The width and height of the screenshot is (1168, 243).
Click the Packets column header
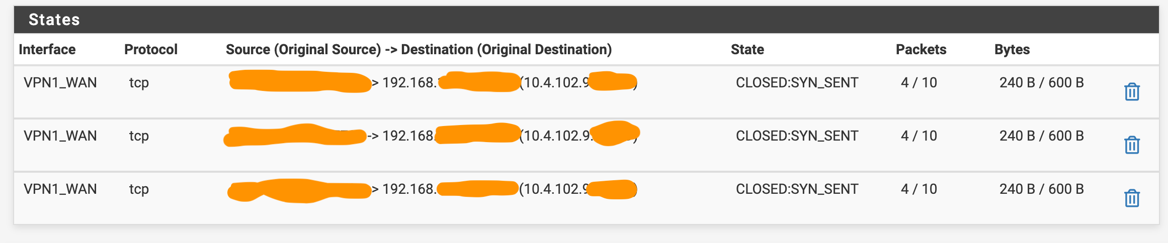tap(921, 49)
